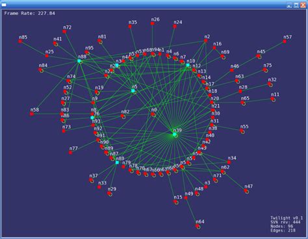Click the Edges: 218 counter text
This screenshot has width=308, height=239.
tap(283, 231)
